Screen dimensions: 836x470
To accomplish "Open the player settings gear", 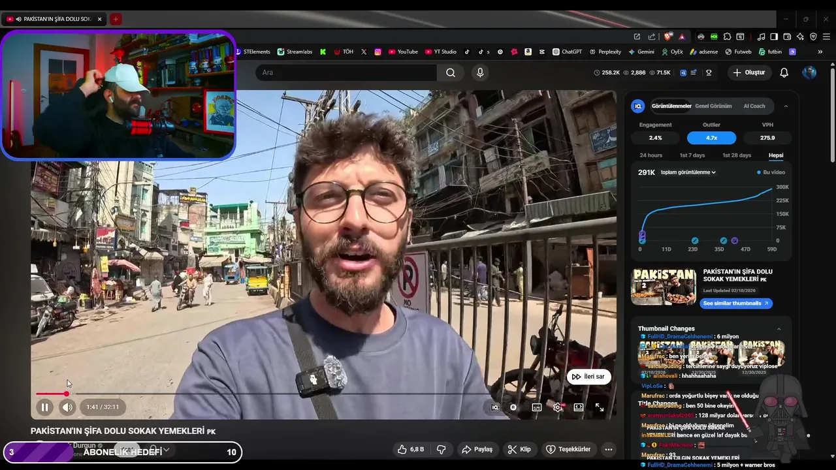I will click(558, 407).
